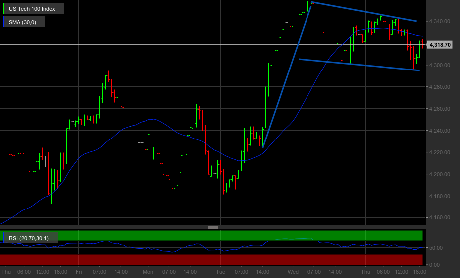
Task: Select the lower blue channel trendline
Action: [359, 65]
